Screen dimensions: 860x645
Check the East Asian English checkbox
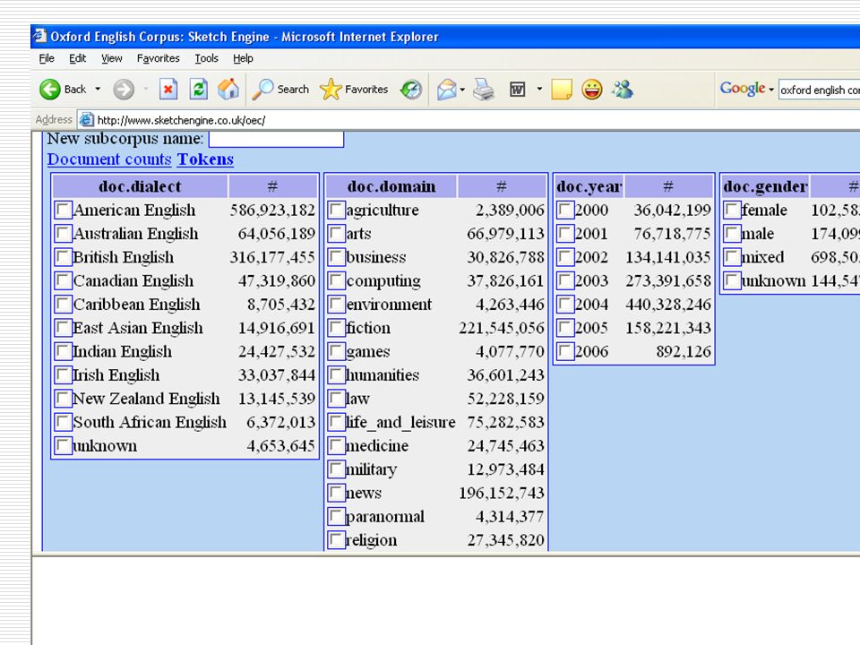63,328
